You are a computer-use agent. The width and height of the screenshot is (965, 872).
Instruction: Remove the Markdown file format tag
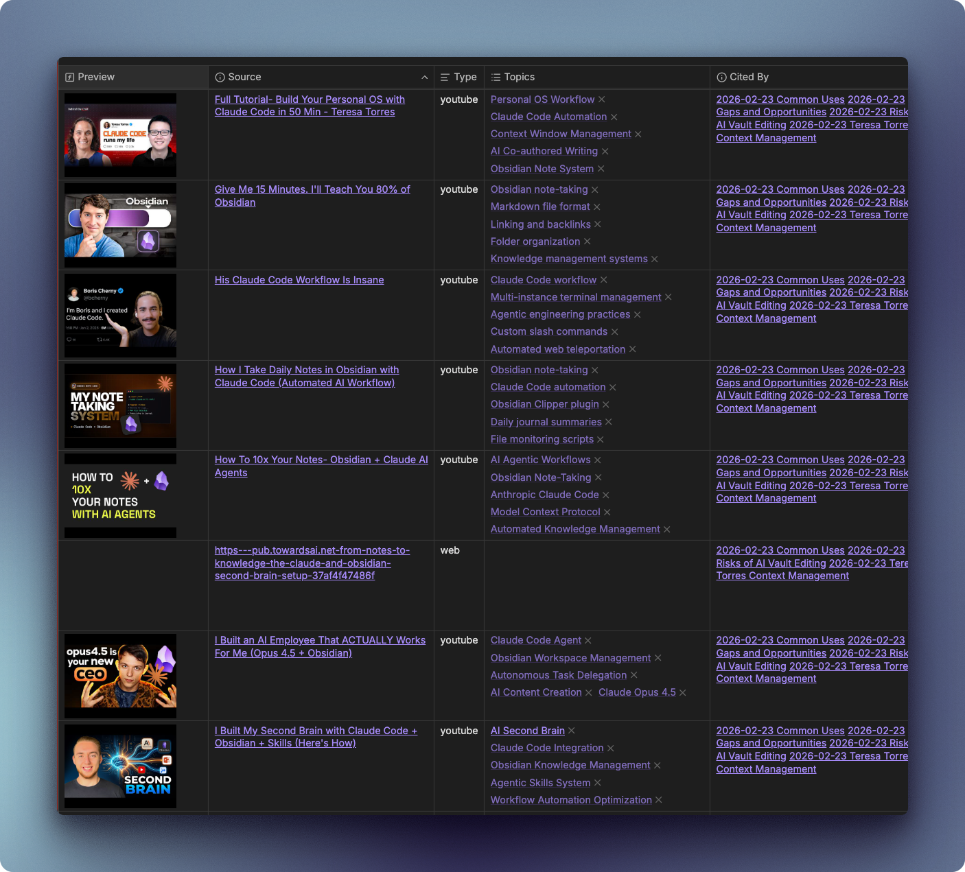coord(597,207)
